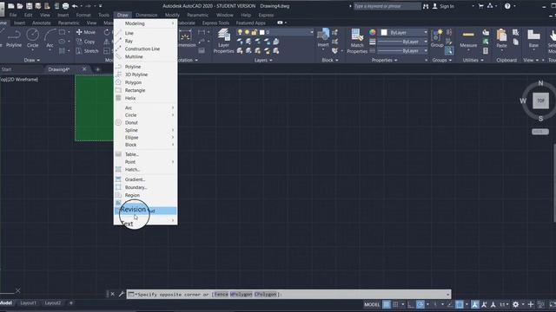
Task: Click the Open file icon in quick access toolbar
Action: (x=20, y=6)
